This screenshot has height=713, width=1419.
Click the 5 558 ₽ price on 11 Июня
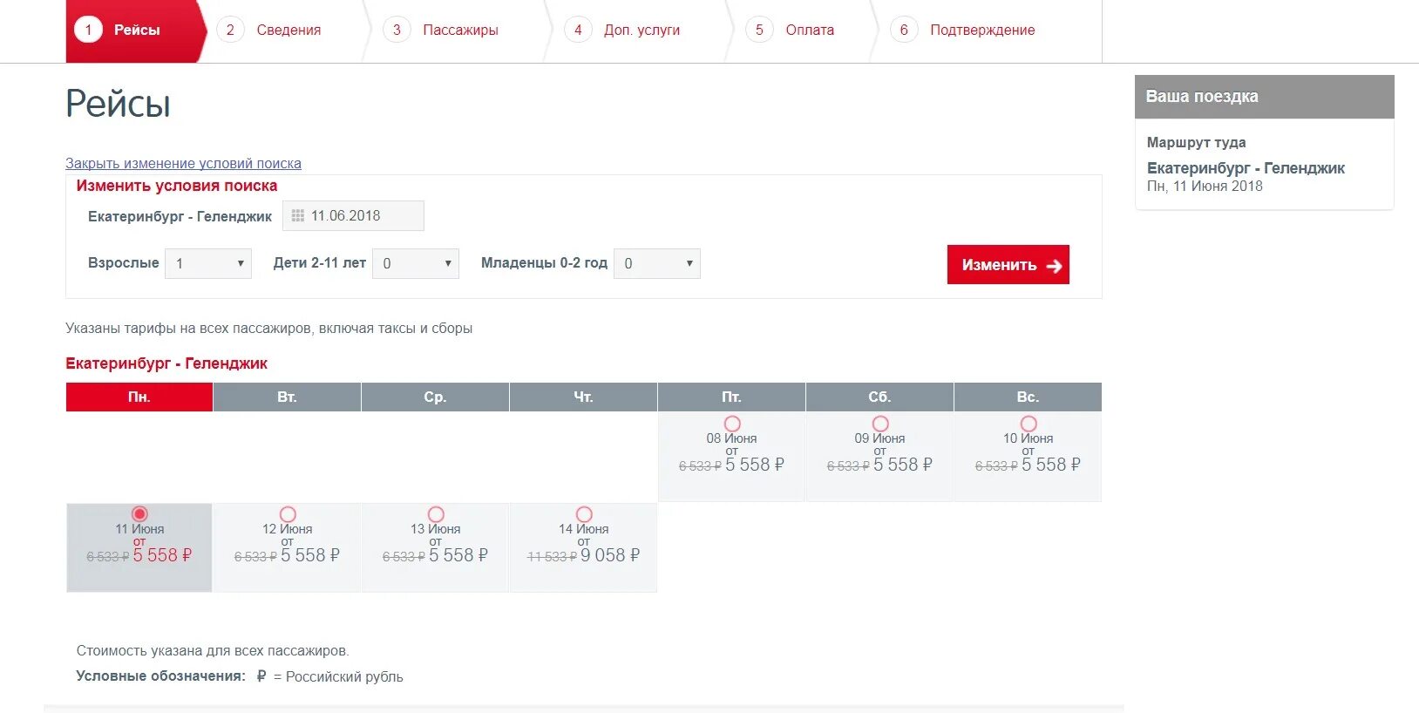click(x=163, y=555)
